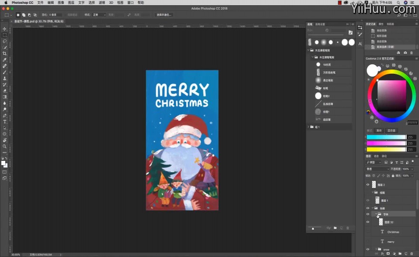
Task: Create a new group in Layers panel
Action: pyautogui.click(x=400, y=254)
